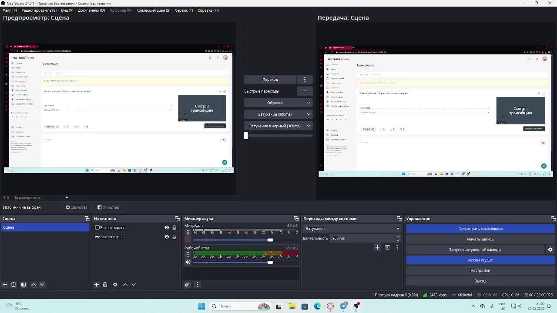Remove the scene transition with trash icon
Image resolution: width=557 pixels, height=313 pixels.
(x=387, y=247)
